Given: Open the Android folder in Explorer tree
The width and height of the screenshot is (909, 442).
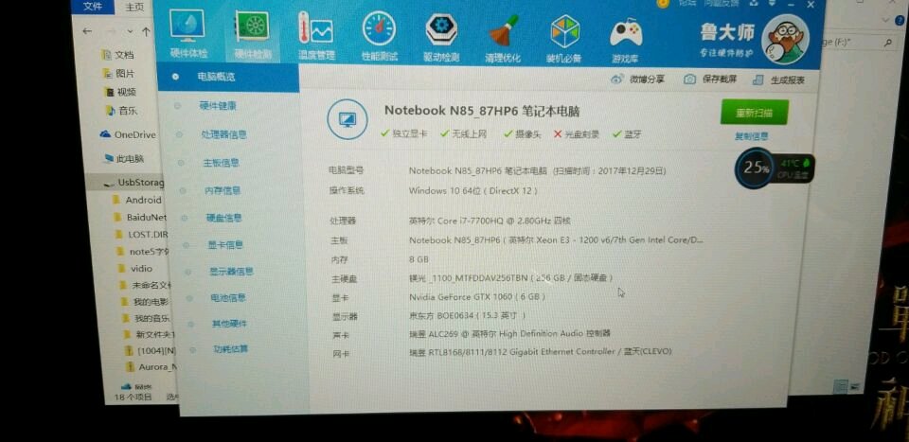Looking at the screenshot, I should pyautogui.click(x=136, y=200).
